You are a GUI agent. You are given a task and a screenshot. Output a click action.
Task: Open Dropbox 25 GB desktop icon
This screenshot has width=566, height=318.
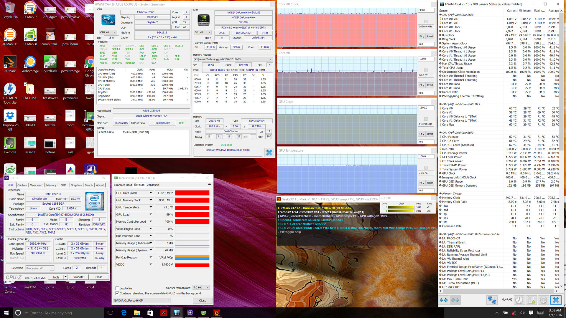10,121
